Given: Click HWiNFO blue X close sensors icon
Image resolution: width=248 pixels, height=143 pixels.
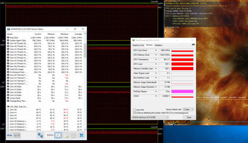Looking at the screenshot, I should tap(81, 135).
